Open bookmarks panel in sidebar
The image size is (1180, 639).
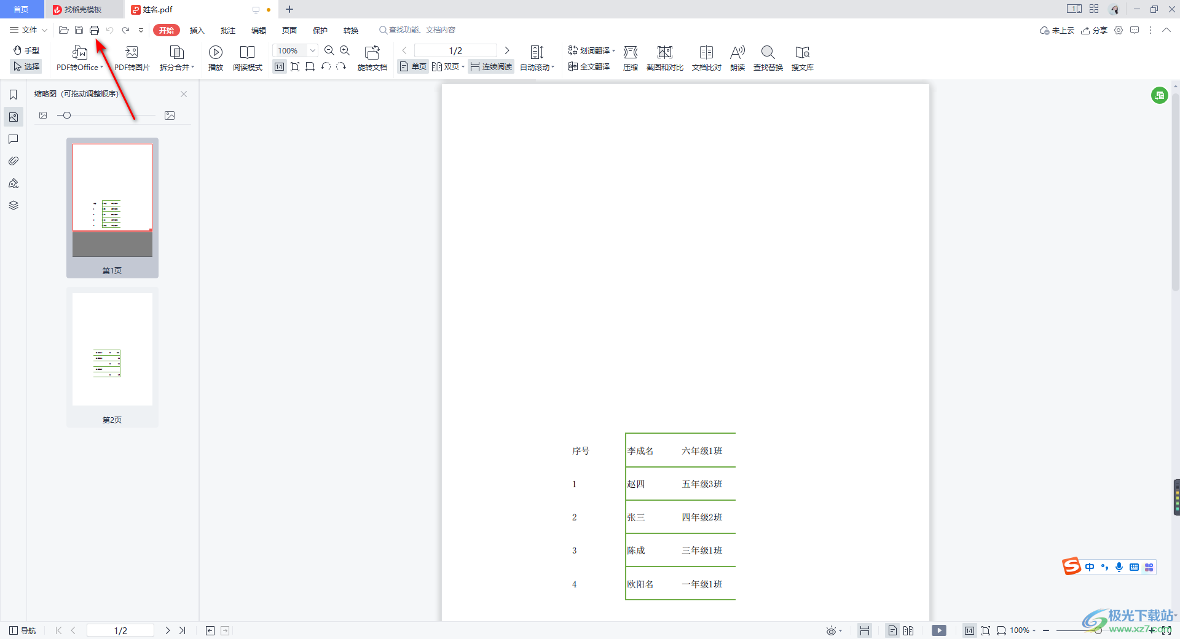[14, 95]
